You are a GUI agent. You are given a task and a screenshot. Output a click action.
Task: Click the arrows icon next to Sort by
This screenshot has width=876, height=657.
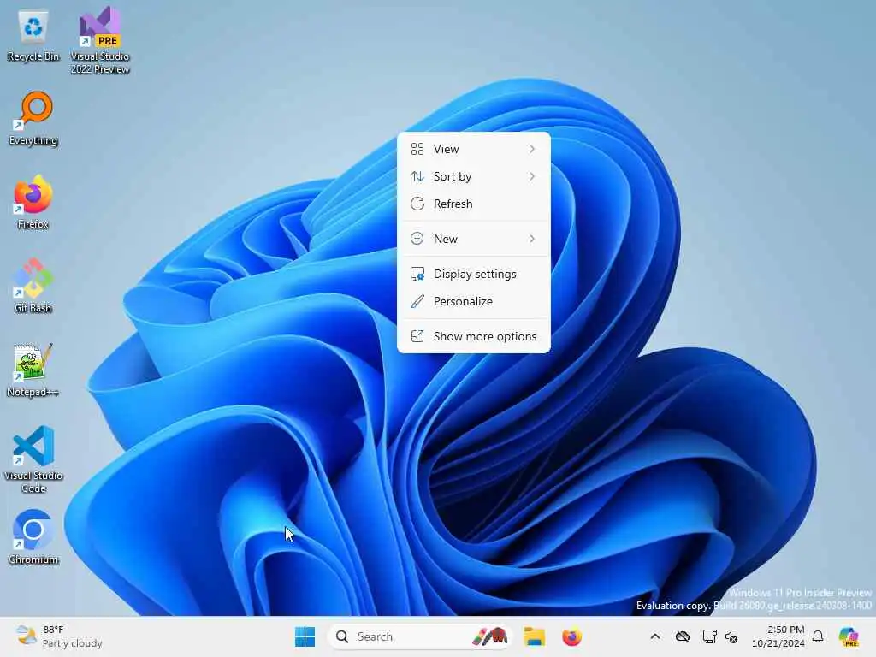pyautogui.click(x=417, y=176)
